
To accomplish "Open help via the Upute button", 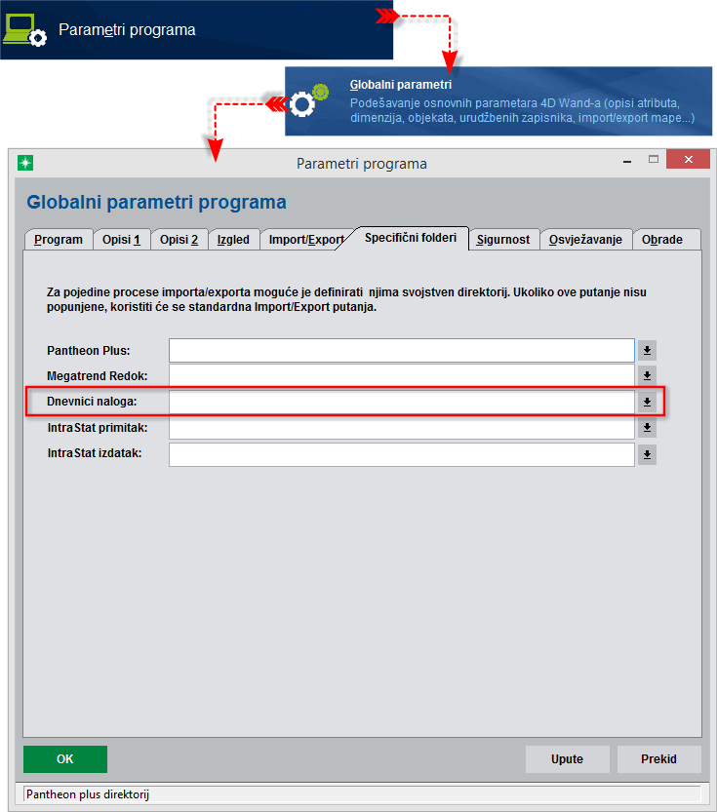I will [x=568, y=759].
